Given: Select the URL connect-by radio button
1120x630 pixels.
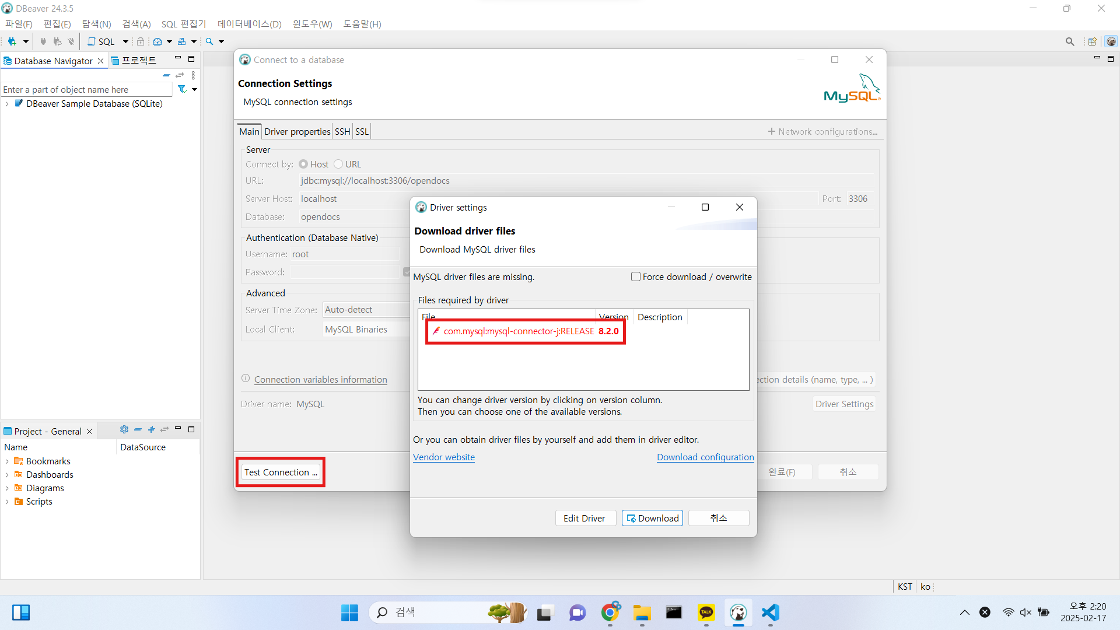Looking at the screenshot, I should 338,164.
